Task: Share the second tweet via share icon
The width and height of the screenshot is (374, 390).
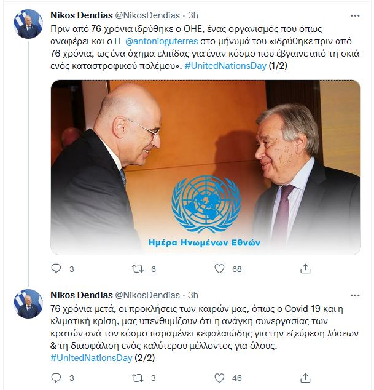Action: click(305, 378)
